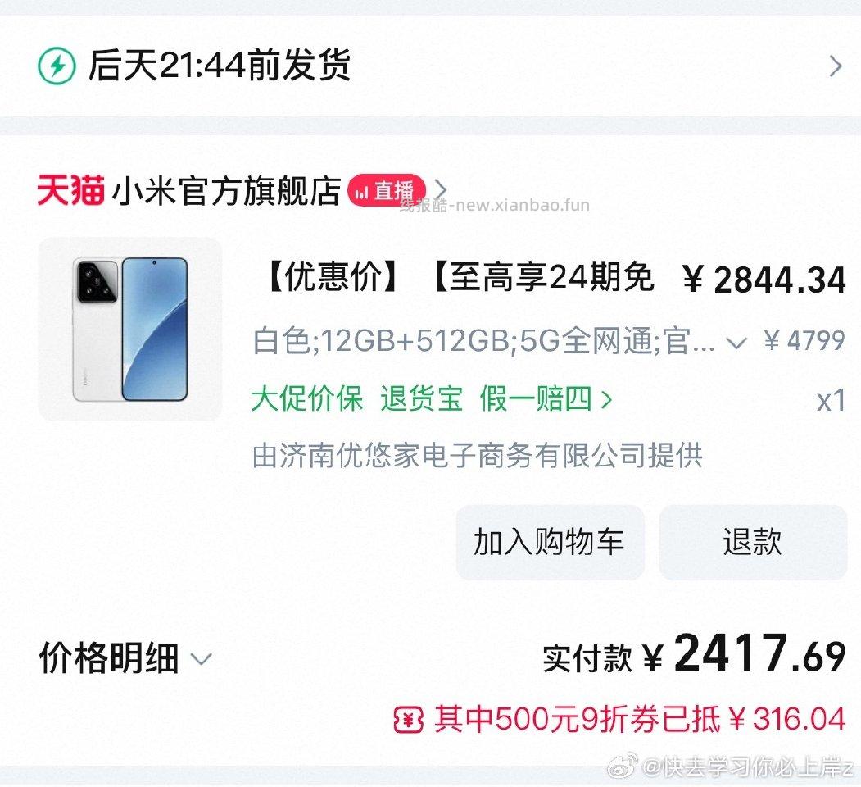Tap 退货宝 return guarantee tag
Image resolution: width=861 pixels, height=787 pixels.
tap(422, 398)
